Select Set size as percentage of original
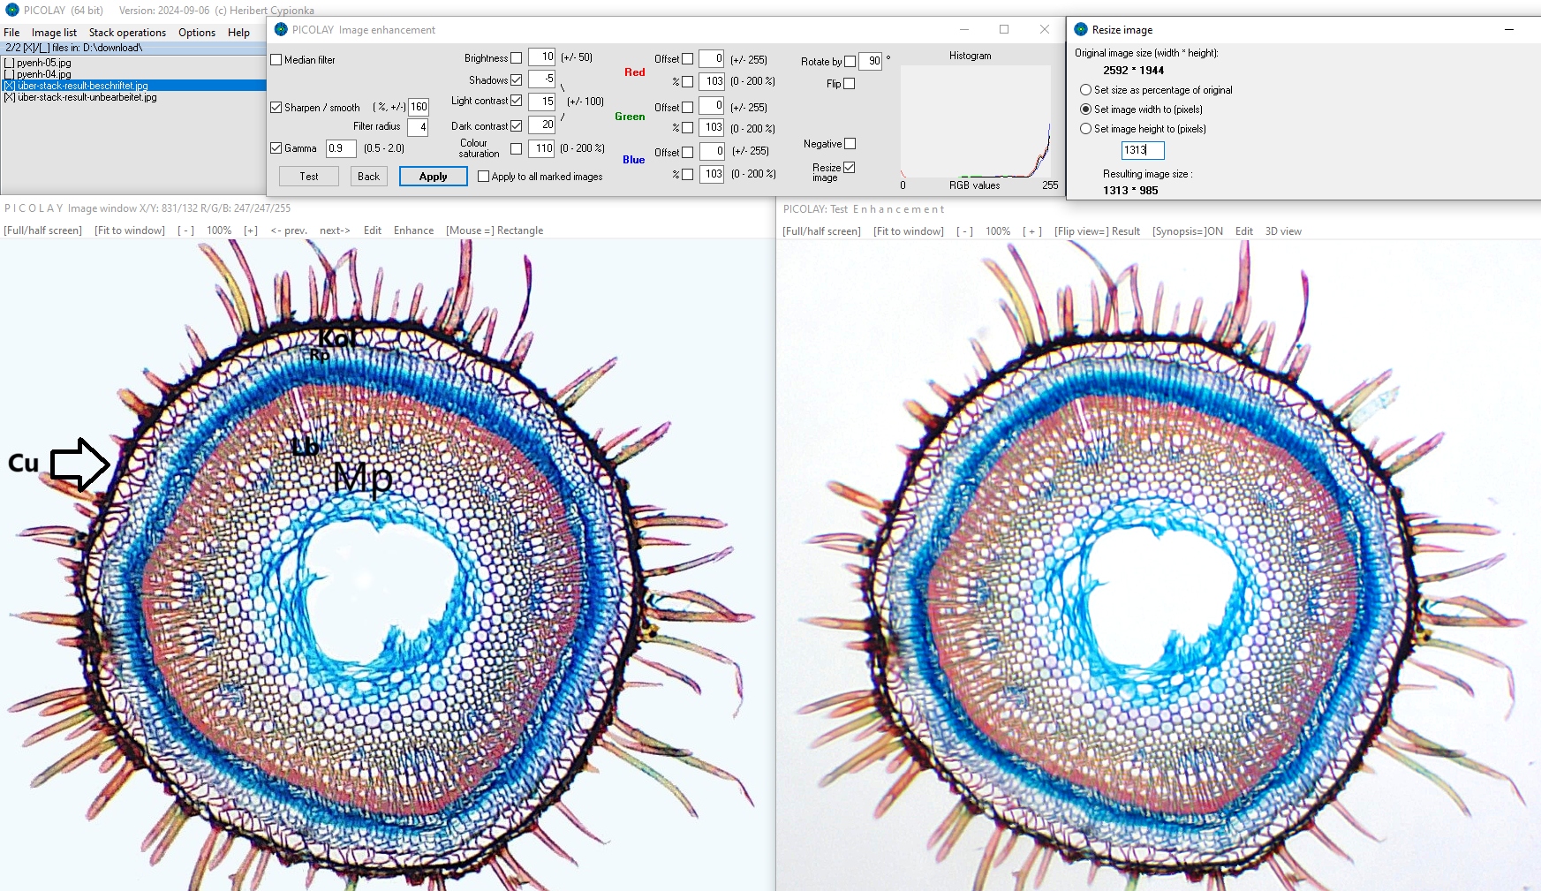This screenshot has height=891, width=1541. [x=1085, y=90]
